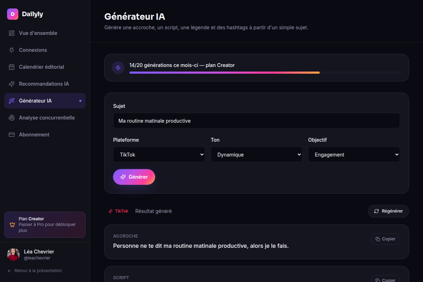This screenshot has width=423, height=282.
Task: Select Recommandations IA in sidebar
Action: (x=45, y=84)
